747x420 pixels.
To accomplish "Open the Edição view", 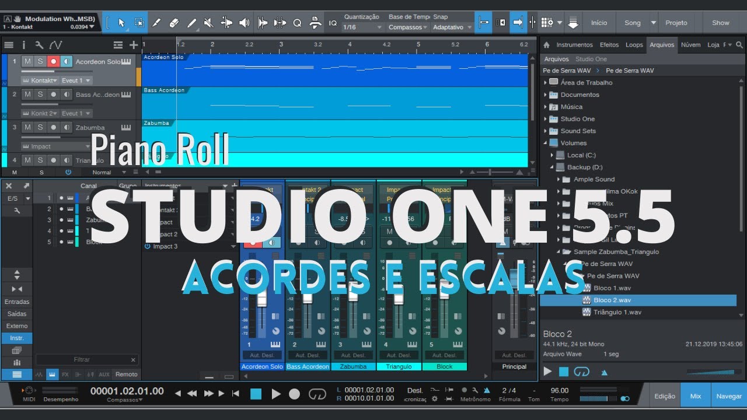I will click(665, 396).
